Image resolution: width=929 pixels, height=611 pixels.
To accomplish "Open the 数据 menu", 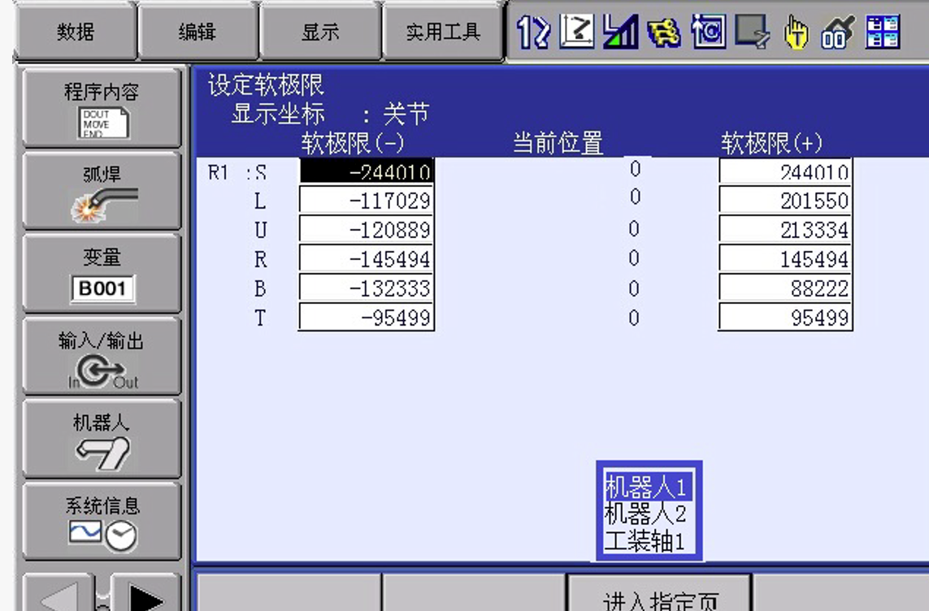I will pos(75,32).
